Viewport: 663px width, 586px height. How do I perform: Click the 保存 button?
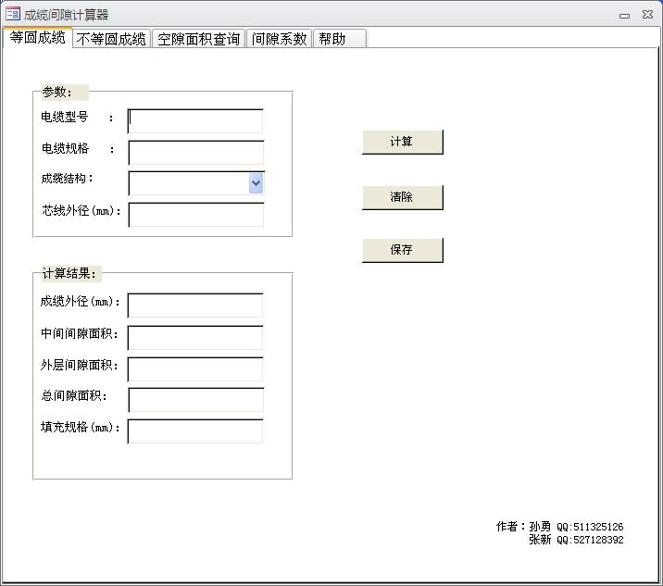tap(402, 250)
